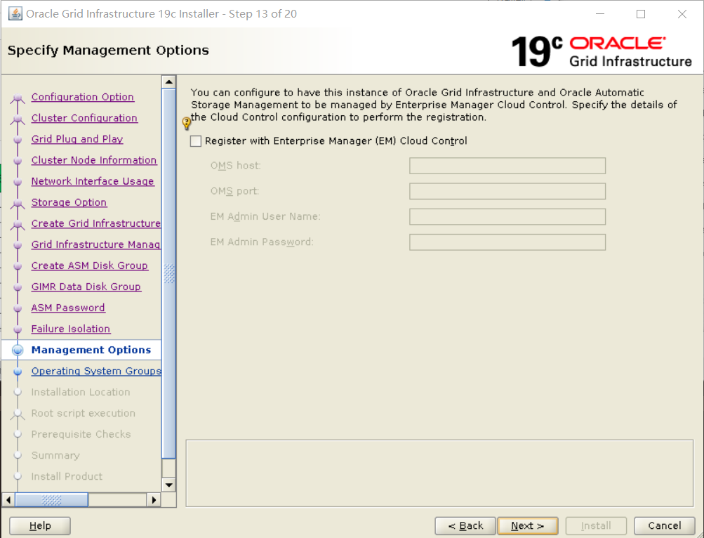Enable Register with Enterprise Manager Cloud Control
Screen dimensions: 704x538
196,141
